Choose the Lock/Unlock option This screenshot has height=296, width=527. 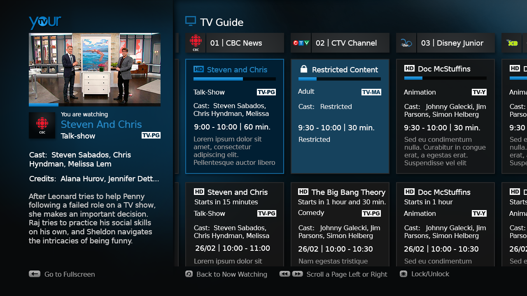430,274
